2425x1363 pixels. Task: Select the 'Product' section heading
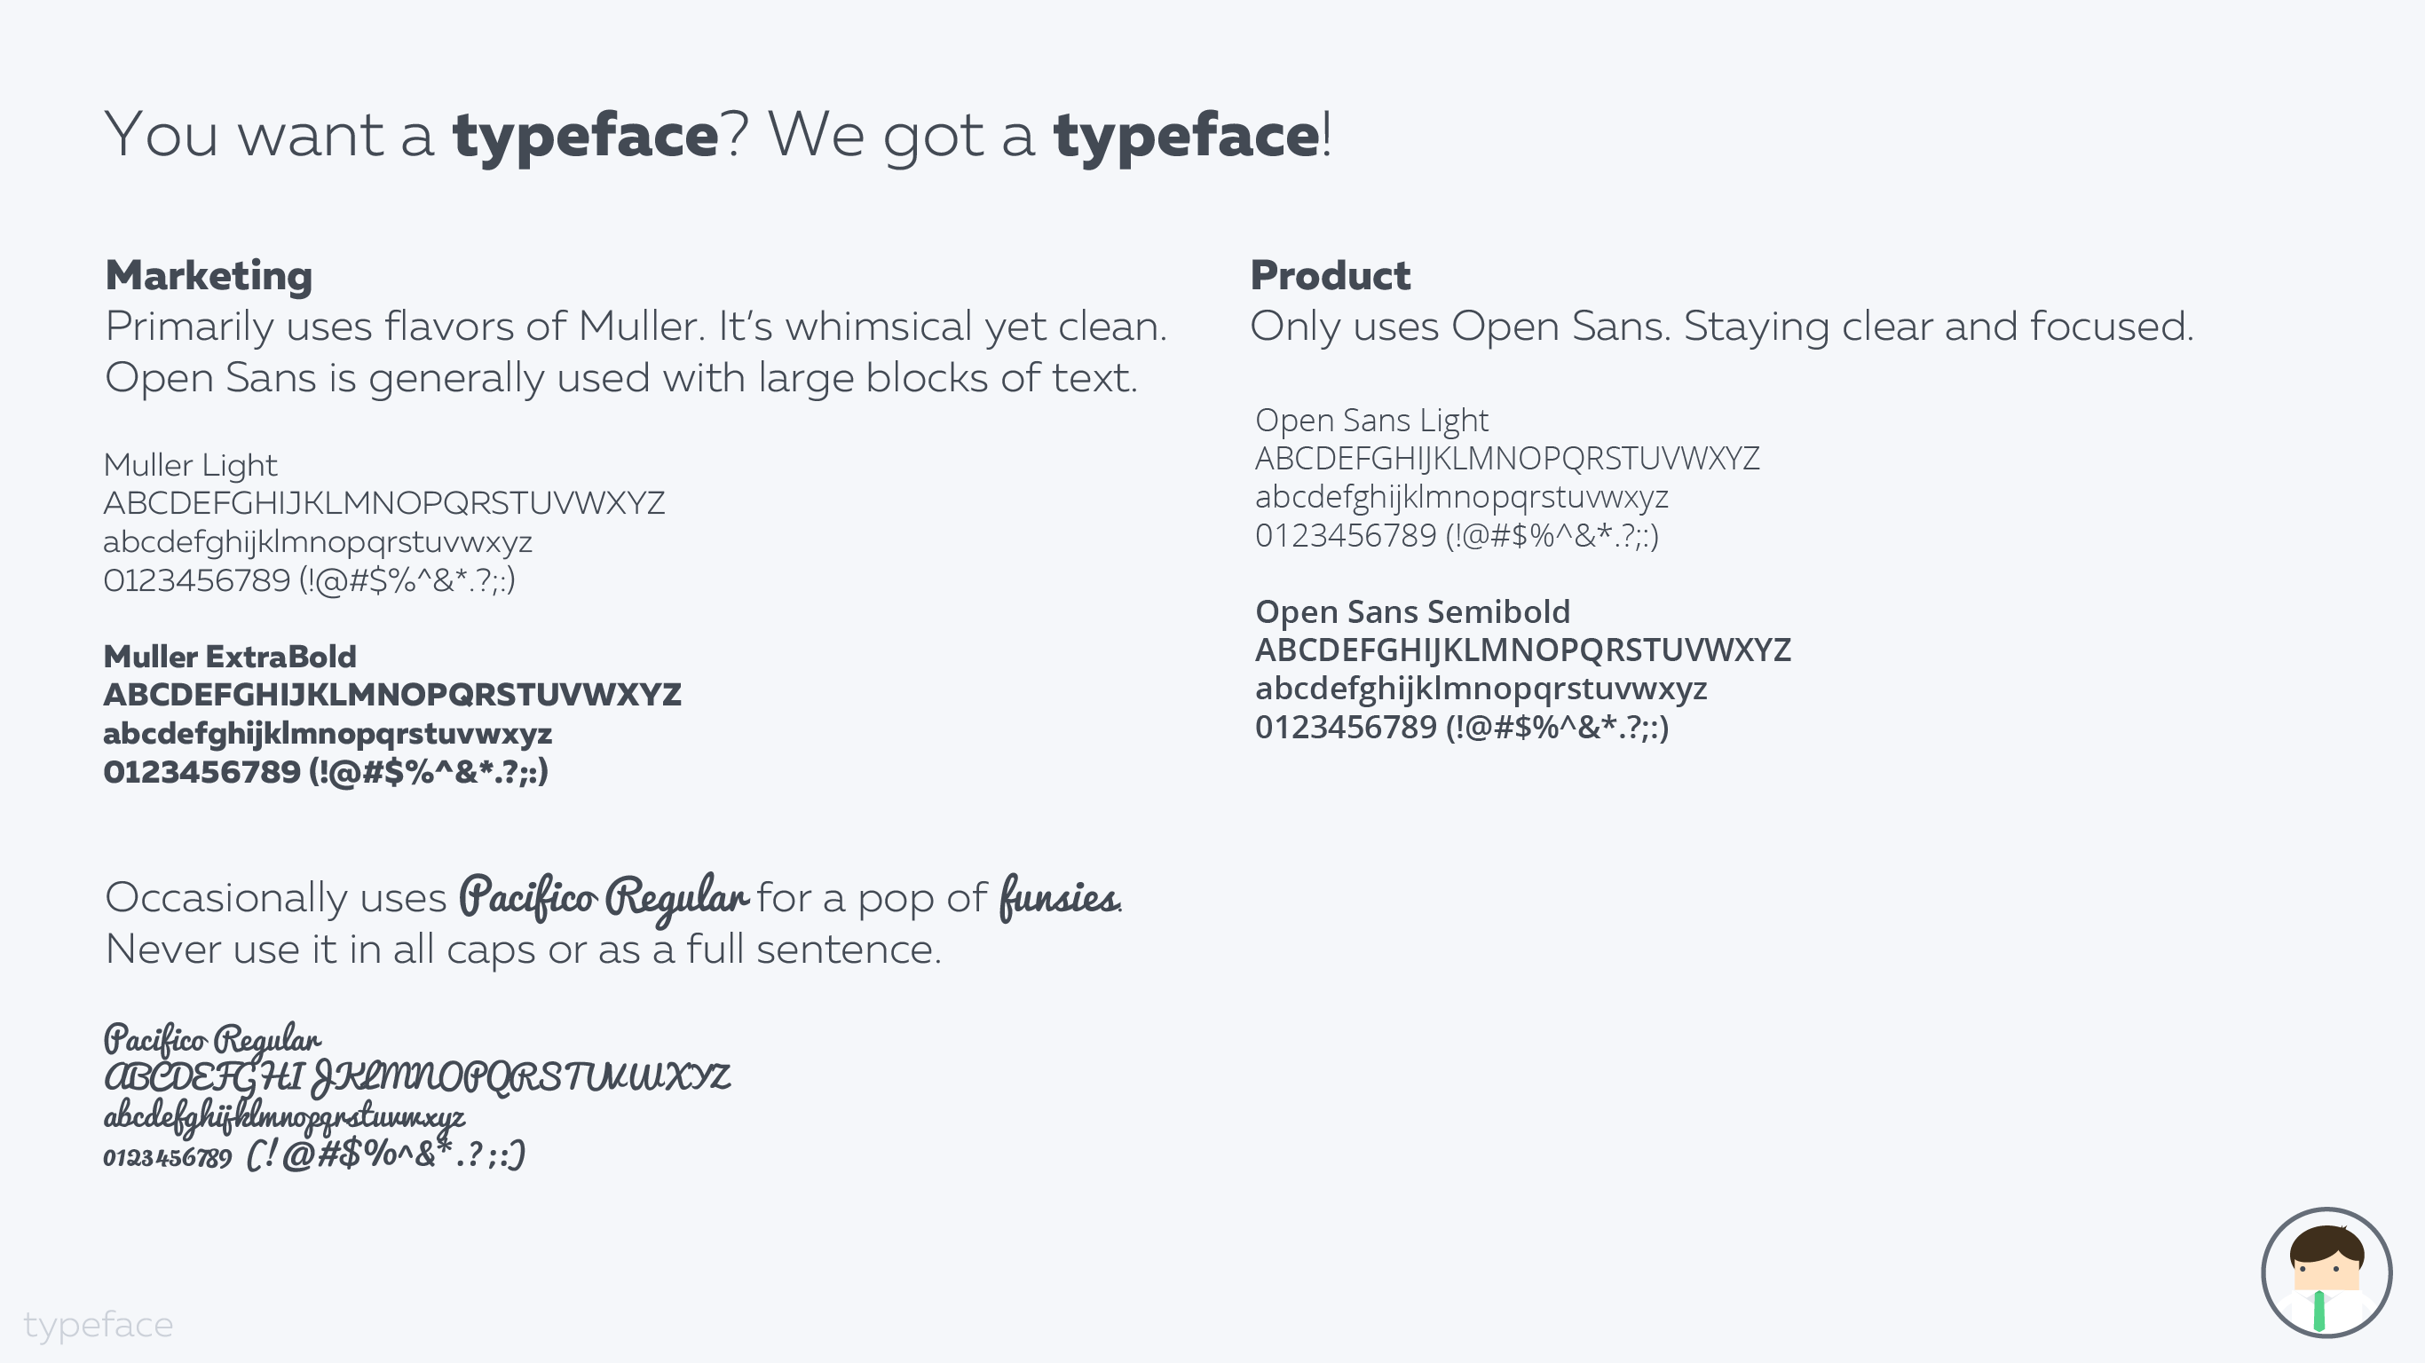point(1330,276)
